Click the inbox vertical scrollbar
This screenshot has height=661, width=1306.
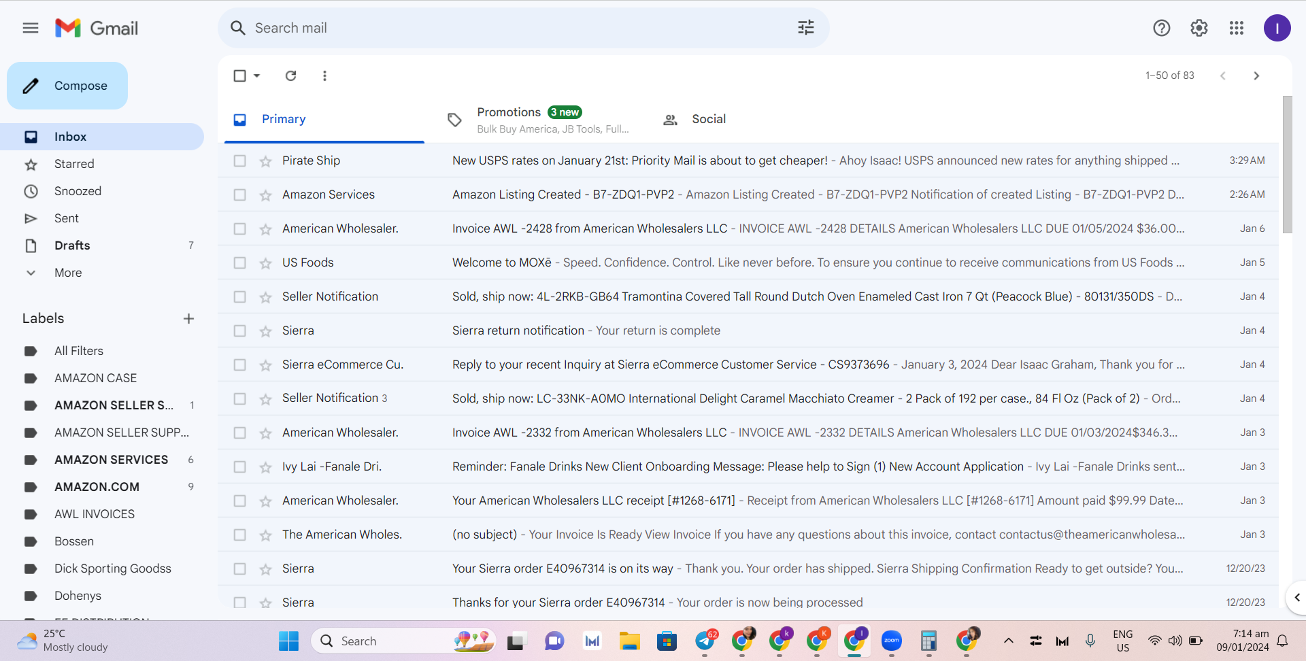coord(1287,165)
